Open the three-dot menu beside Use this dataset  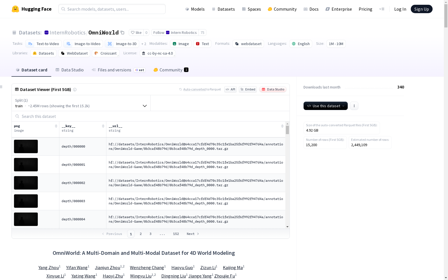pos(354,106)
